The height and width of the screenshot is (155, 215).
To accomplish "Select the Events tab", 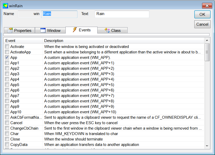I will click(x=81, y=30).
